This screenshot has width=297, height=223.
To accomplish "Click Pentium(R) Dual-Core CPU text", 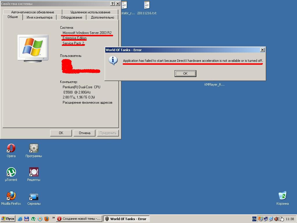I will [x=82, y=87].
